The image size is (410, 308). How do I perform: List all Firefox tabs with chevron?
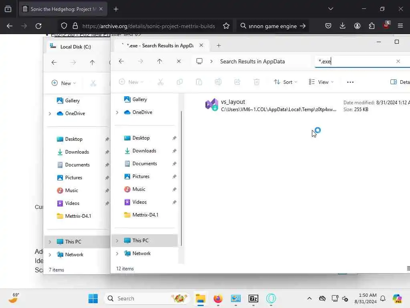click(330, 9)
